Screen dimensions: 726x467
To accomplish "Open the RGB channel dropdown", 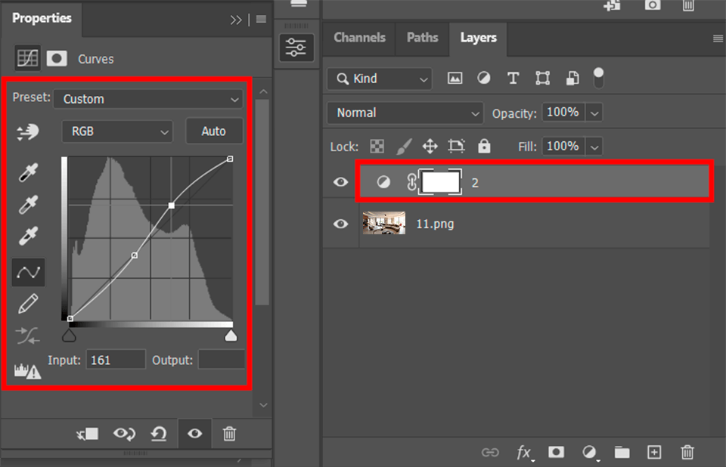I will (x=117, y=131).
